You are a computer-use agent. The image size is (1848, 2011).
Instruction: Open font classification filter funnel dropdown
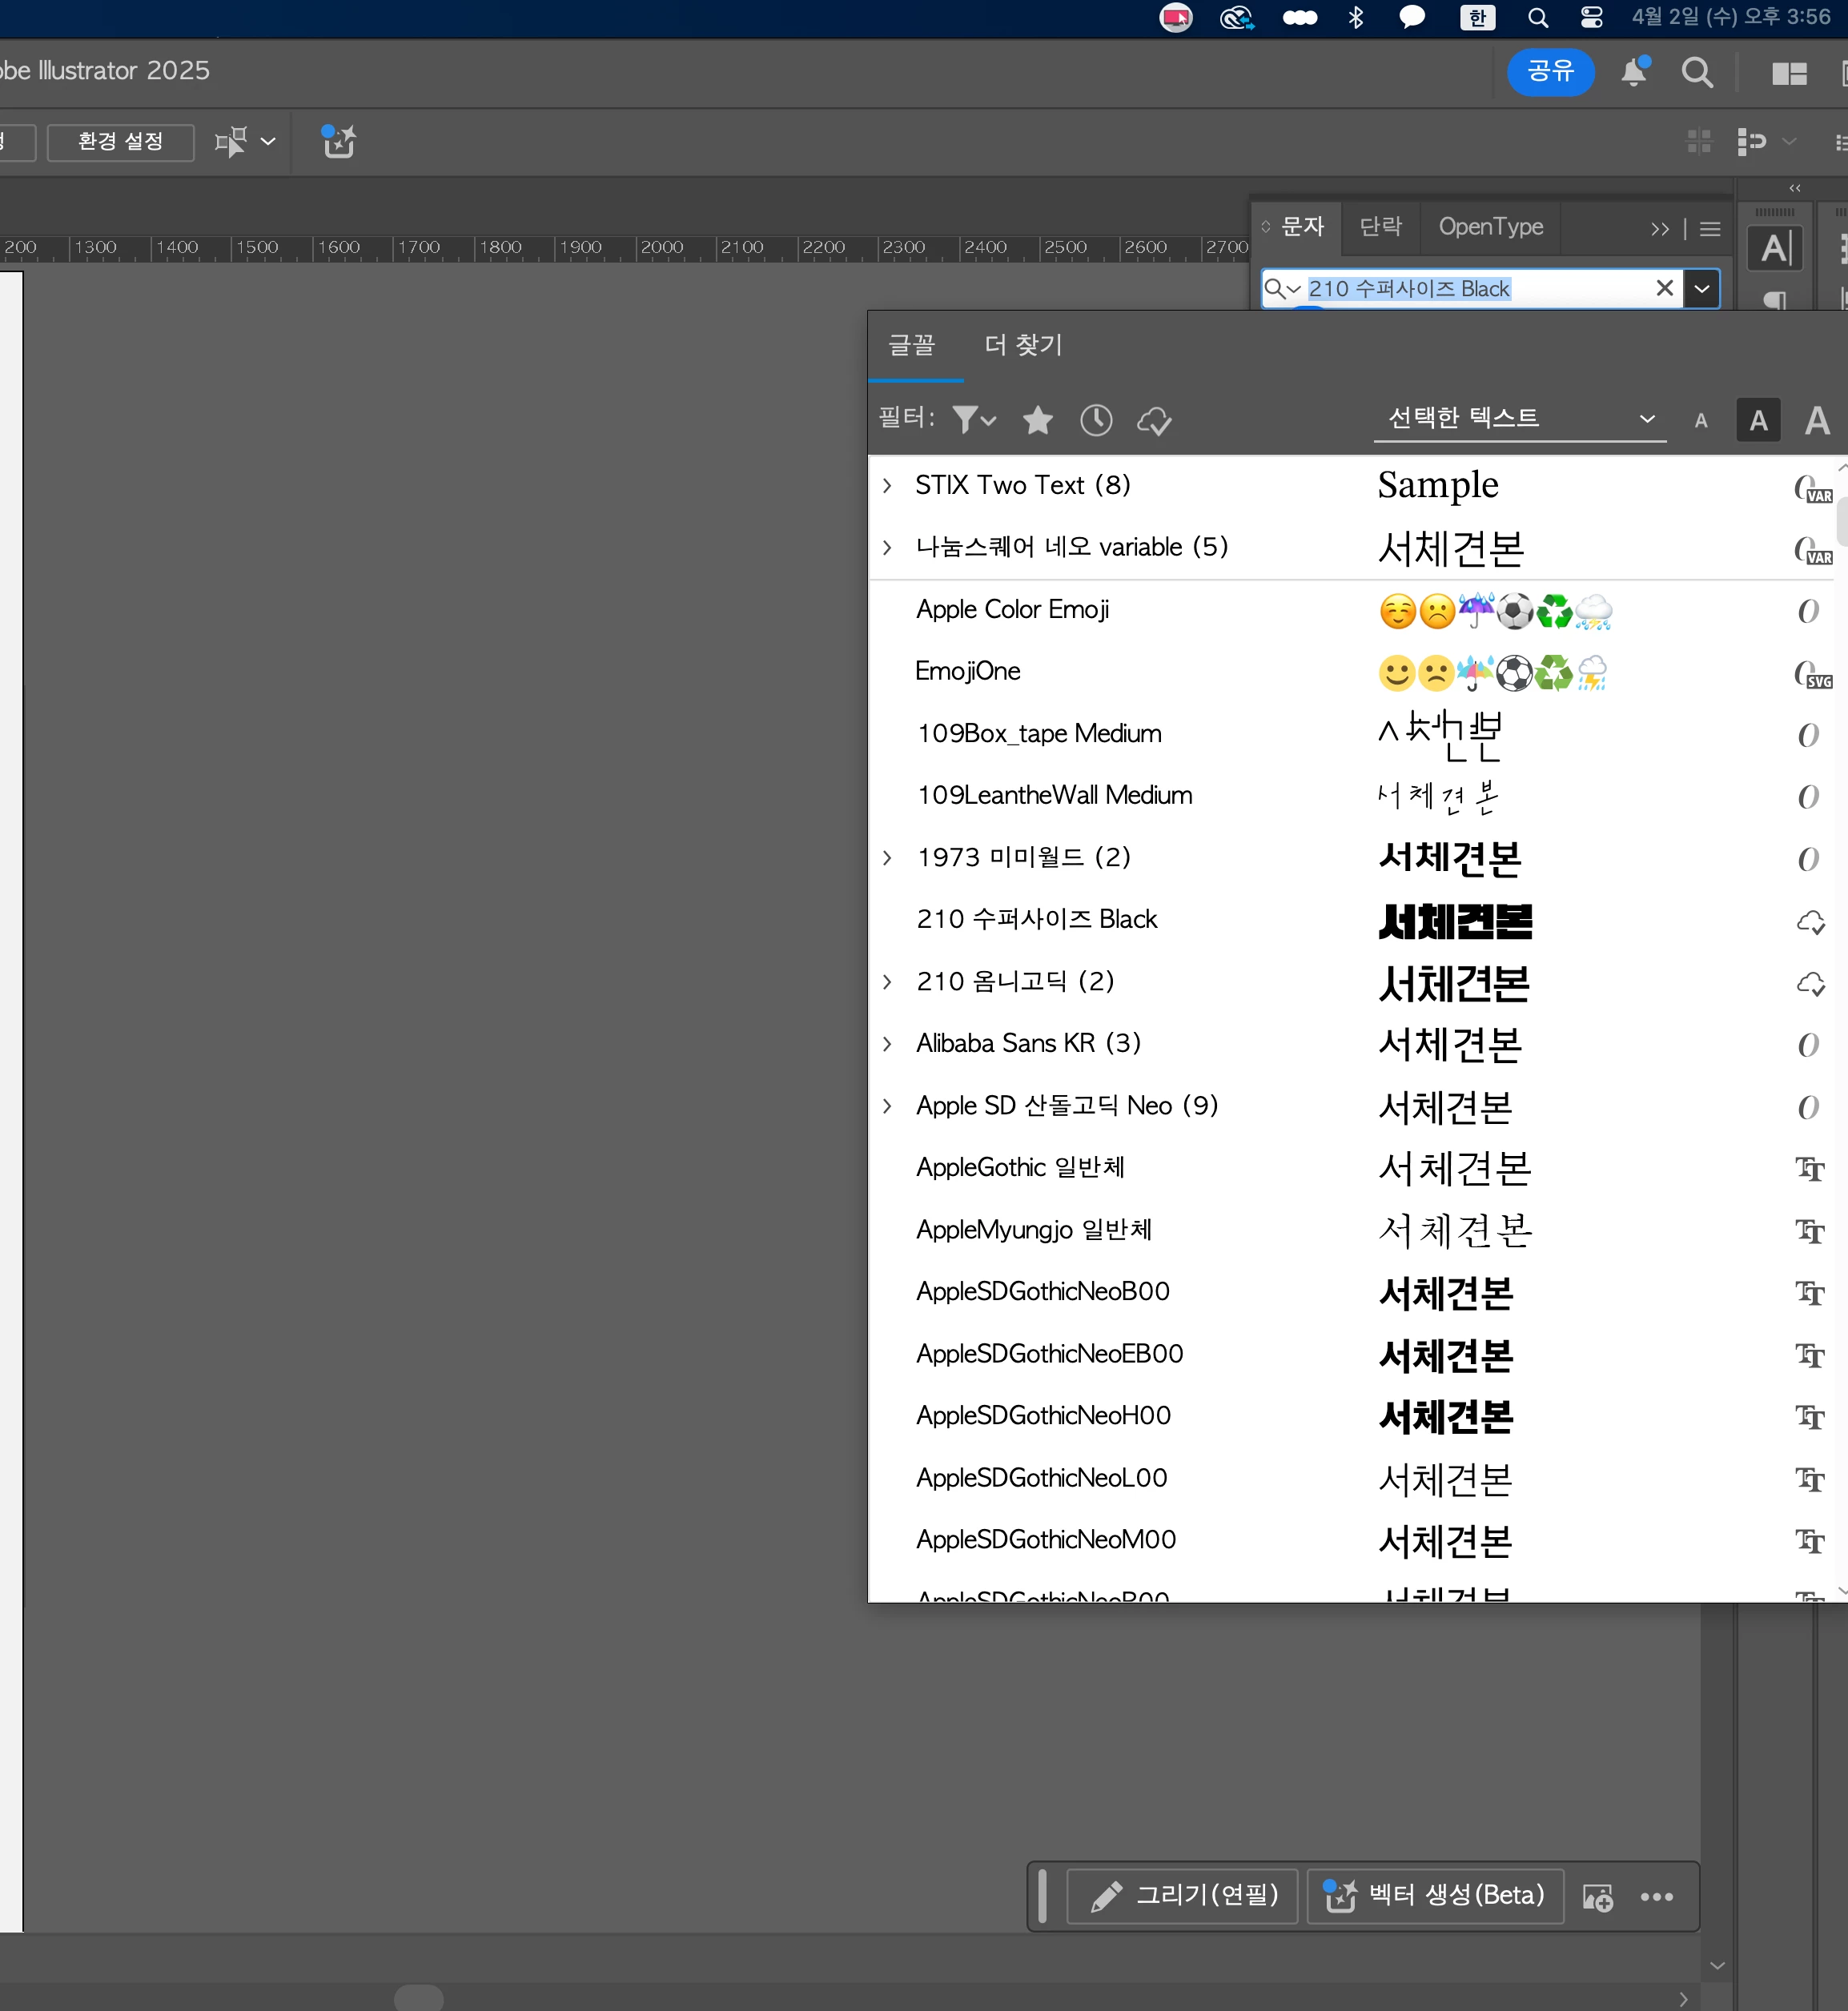pos(973,420)
